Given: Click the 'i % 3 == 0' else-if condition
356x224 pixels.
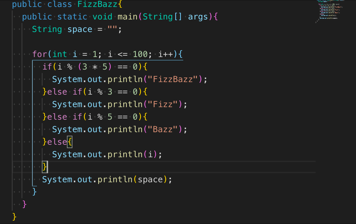Looking at the screenshot, I should coord(113,92).
